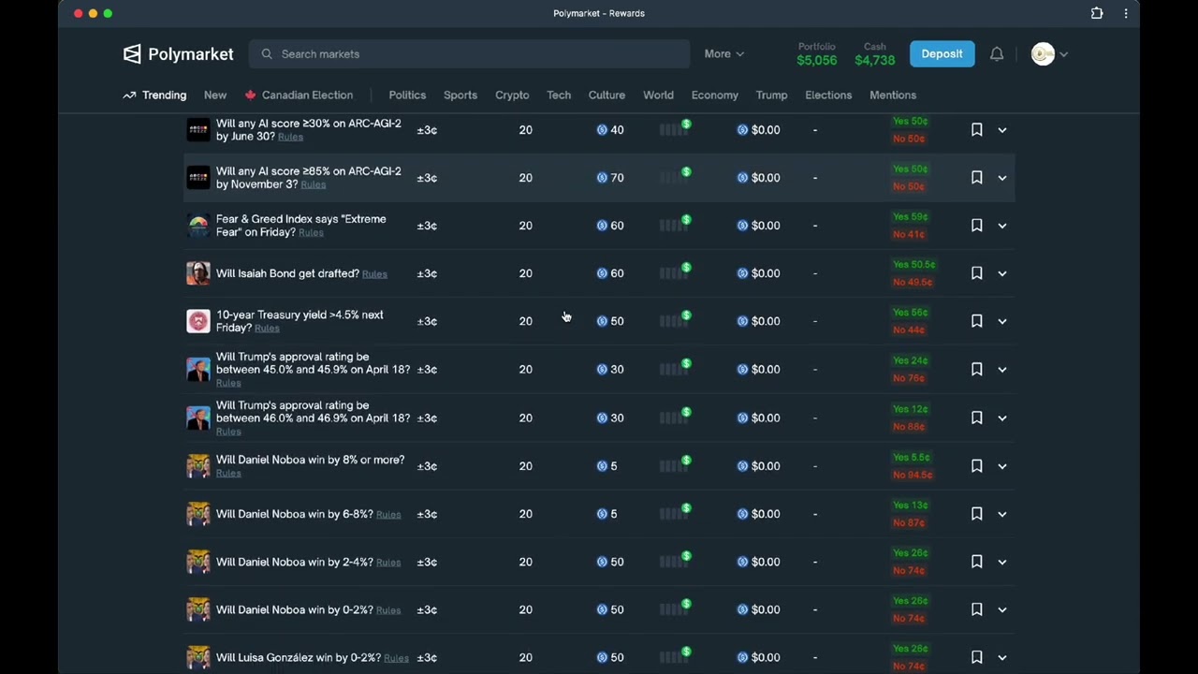This screenshot has height=674, width=1198.
Task: Bookmark Trump approval 46.0%–46.9% market
Action: pyautogui.click(x=976, y=418)
